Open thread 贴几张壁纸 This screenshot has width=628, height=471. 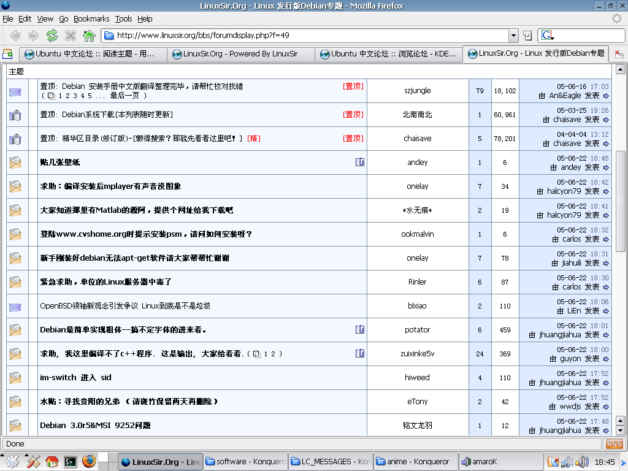60,162
